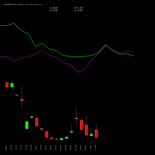
Task: Select the red candle for 21 Feb
Action: click(37, 122)
